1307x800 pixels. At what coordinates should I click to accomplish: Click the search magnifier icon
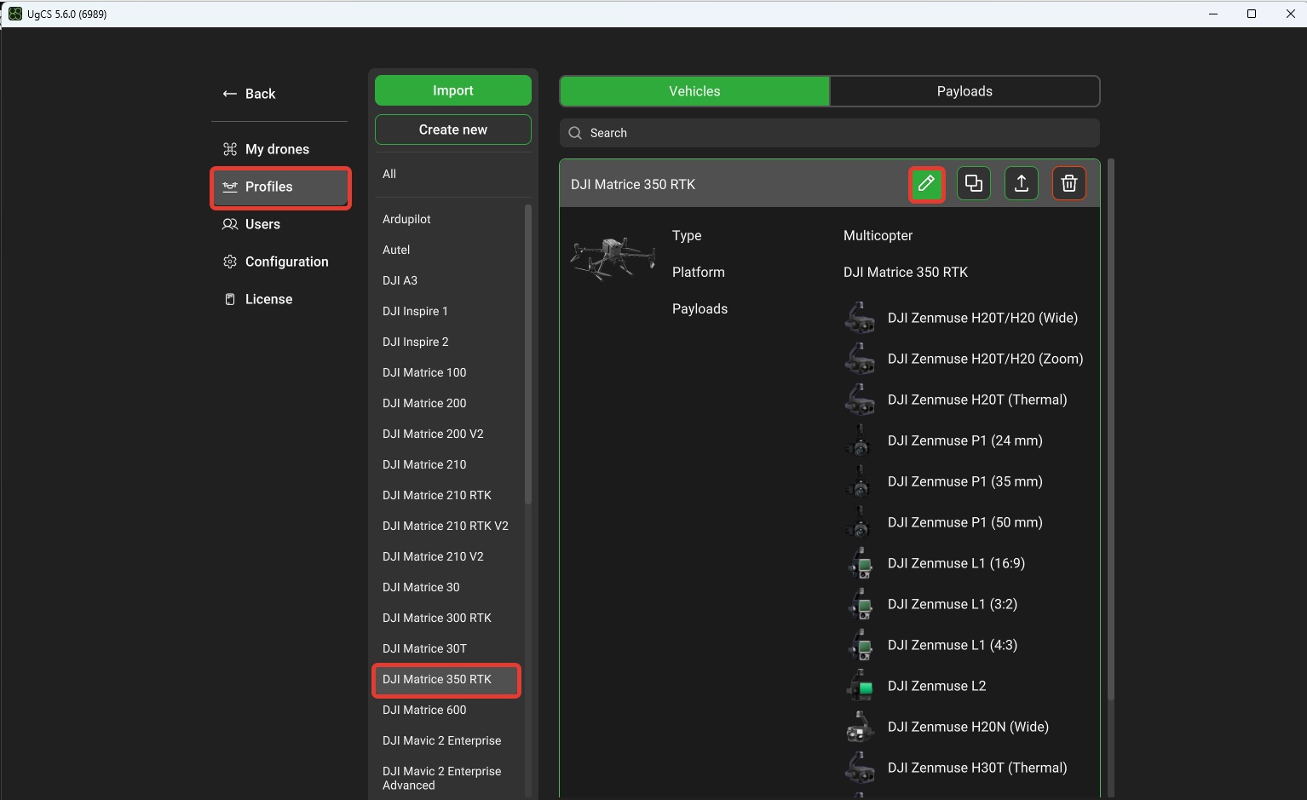tap(575, 133)
